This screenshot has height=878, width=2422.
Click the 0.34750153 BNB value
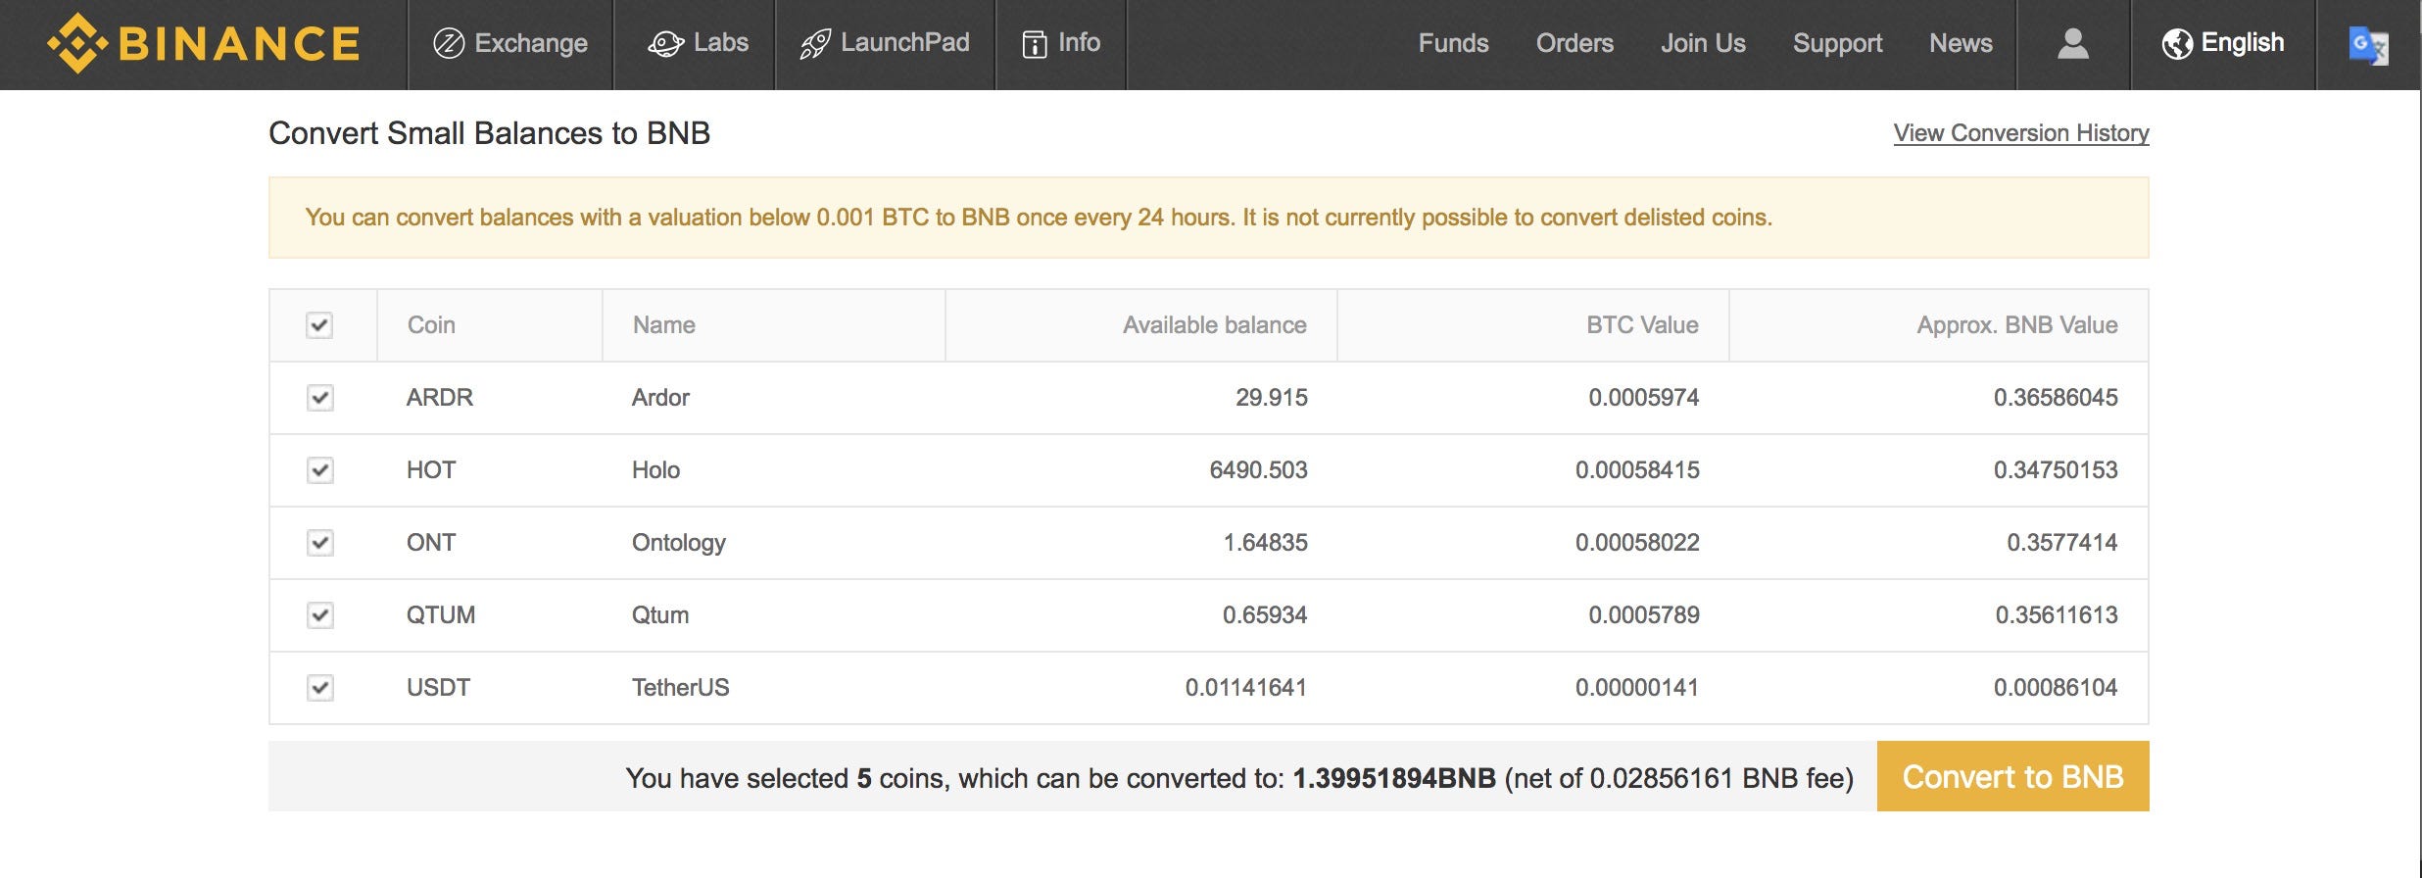[2056, 470]
